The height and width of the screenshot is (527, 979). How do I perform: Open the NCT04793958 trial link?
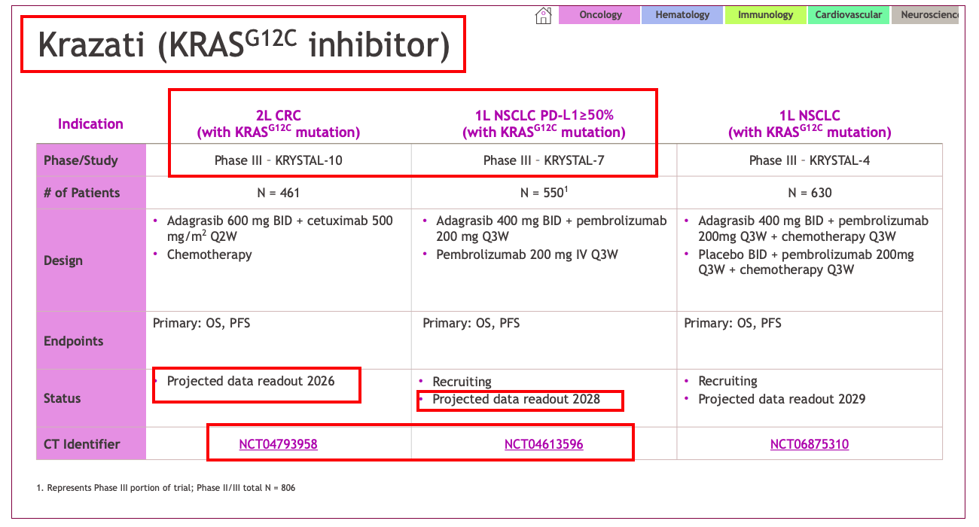point(278,444)
